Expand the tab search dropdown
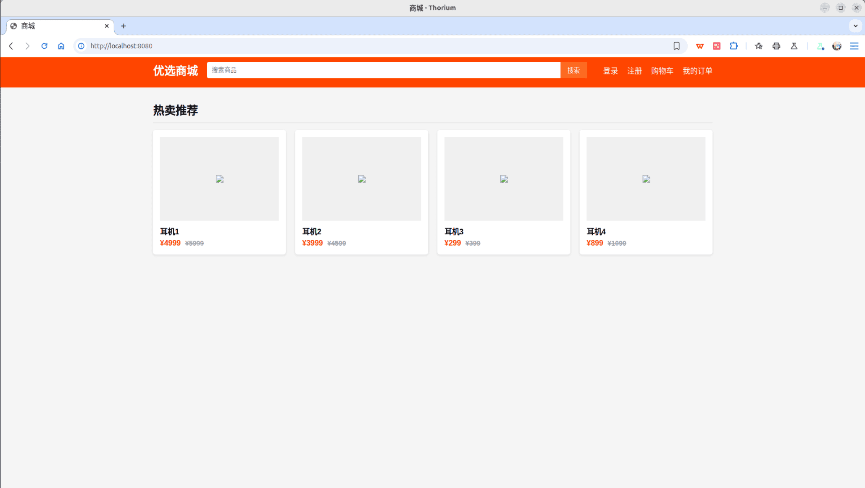This screenshot has width=865, height=488. coord(855,26)
